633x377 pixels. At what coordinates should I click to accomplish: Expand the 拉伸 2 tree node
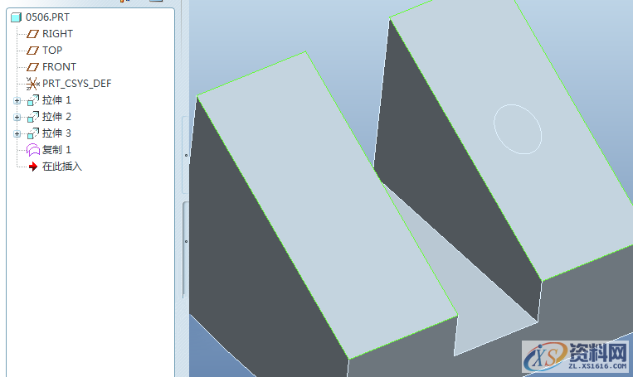pos(17,117)
